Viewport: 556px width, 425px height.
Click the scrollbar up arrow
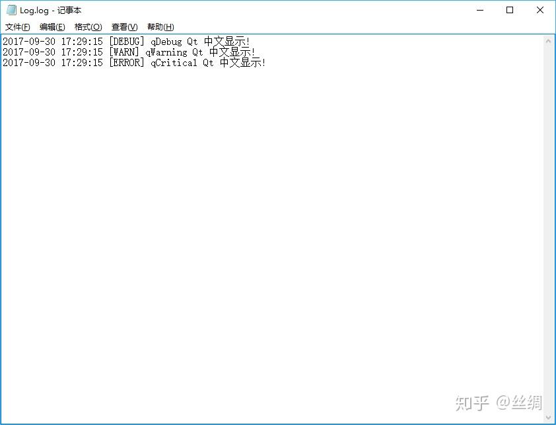point(549,39)
